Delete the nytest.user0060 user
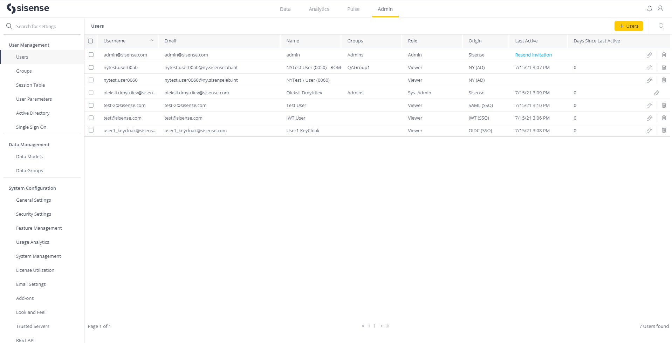672x343 pixels. tap(664, 80)
